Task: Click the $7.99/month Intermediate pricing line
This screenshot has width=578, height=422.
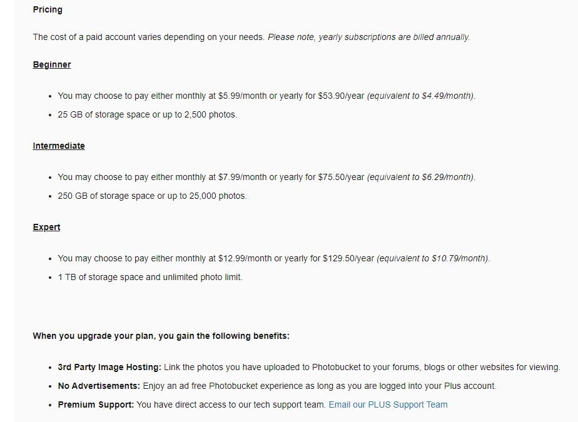Action: tap(211, 177)
